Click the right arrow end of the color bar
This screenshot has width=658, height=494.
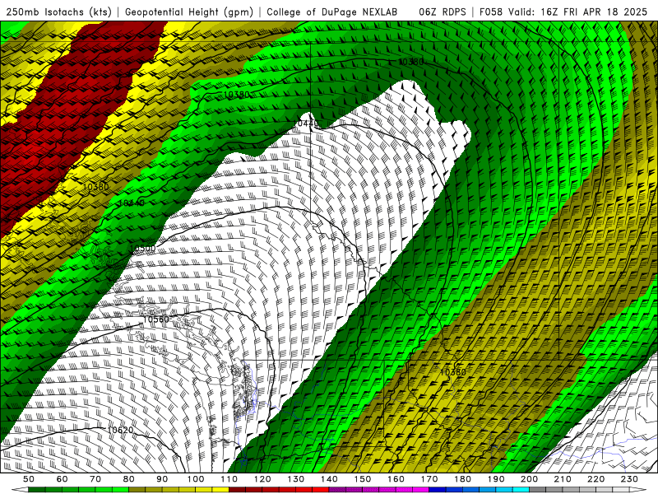[x=638, y=490]
